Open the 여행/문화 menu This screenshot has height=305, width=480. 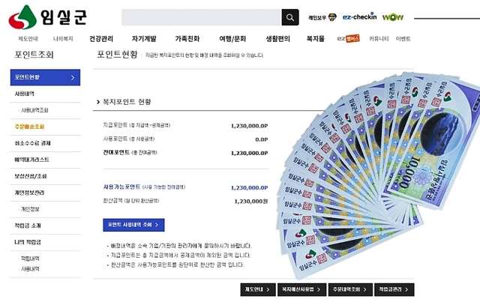(x=232, y=38)
